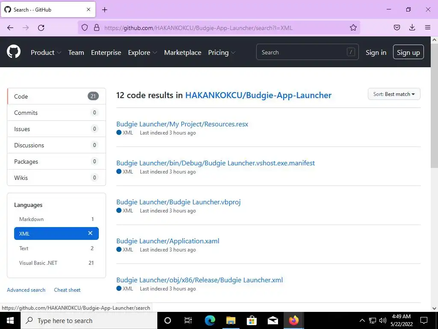Click the Sign up button
The image size is (438, 329).
(x=408, y=52)
